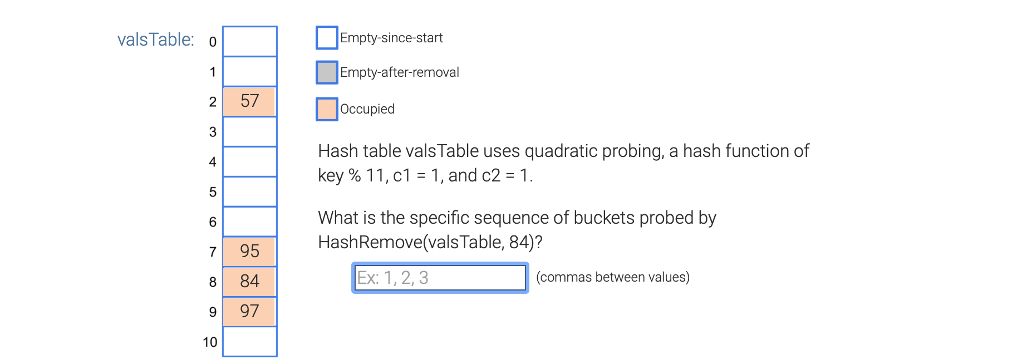The image size is (1022, 364).
Task: Select the cell holding value 95
Action: (x=249, y=252)
